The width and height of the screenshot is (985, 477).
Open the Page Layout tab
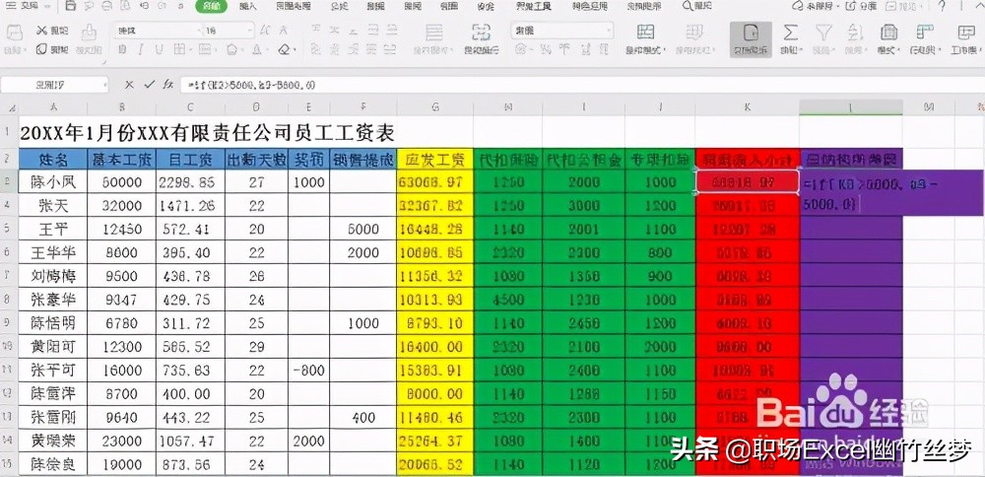(x=294, y=6)
